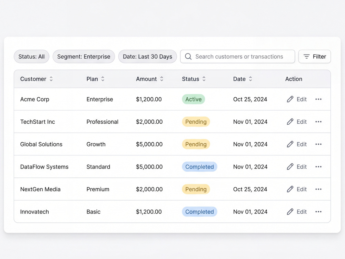The height and width of the screenshot is (259, 345).
Task: Click the Pending badge for TechStart Inc
Action: click(x=196, y=122)
